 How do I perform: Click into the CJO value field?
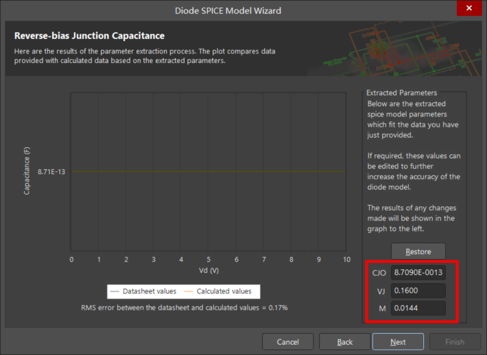pos(418,272)
